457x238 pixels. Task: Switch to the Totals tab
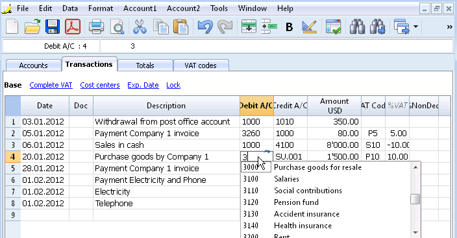tap(145, 65)
